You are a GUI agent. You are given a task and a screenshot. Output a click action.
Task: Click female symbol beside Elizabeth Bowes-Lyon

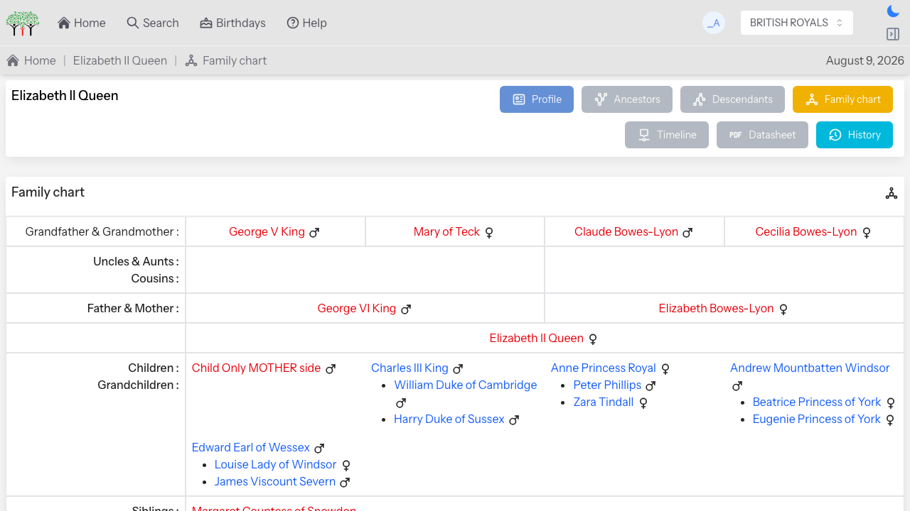tap(783, 309)
